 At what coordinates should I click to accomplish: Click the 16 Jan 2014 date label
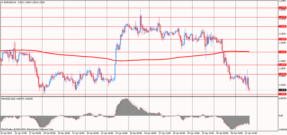click(5, 133)
